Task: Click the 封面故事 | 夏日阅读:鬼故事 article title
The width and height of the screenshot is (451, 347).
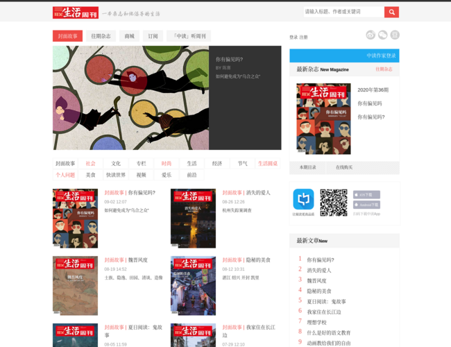Action: coord(133,331)
